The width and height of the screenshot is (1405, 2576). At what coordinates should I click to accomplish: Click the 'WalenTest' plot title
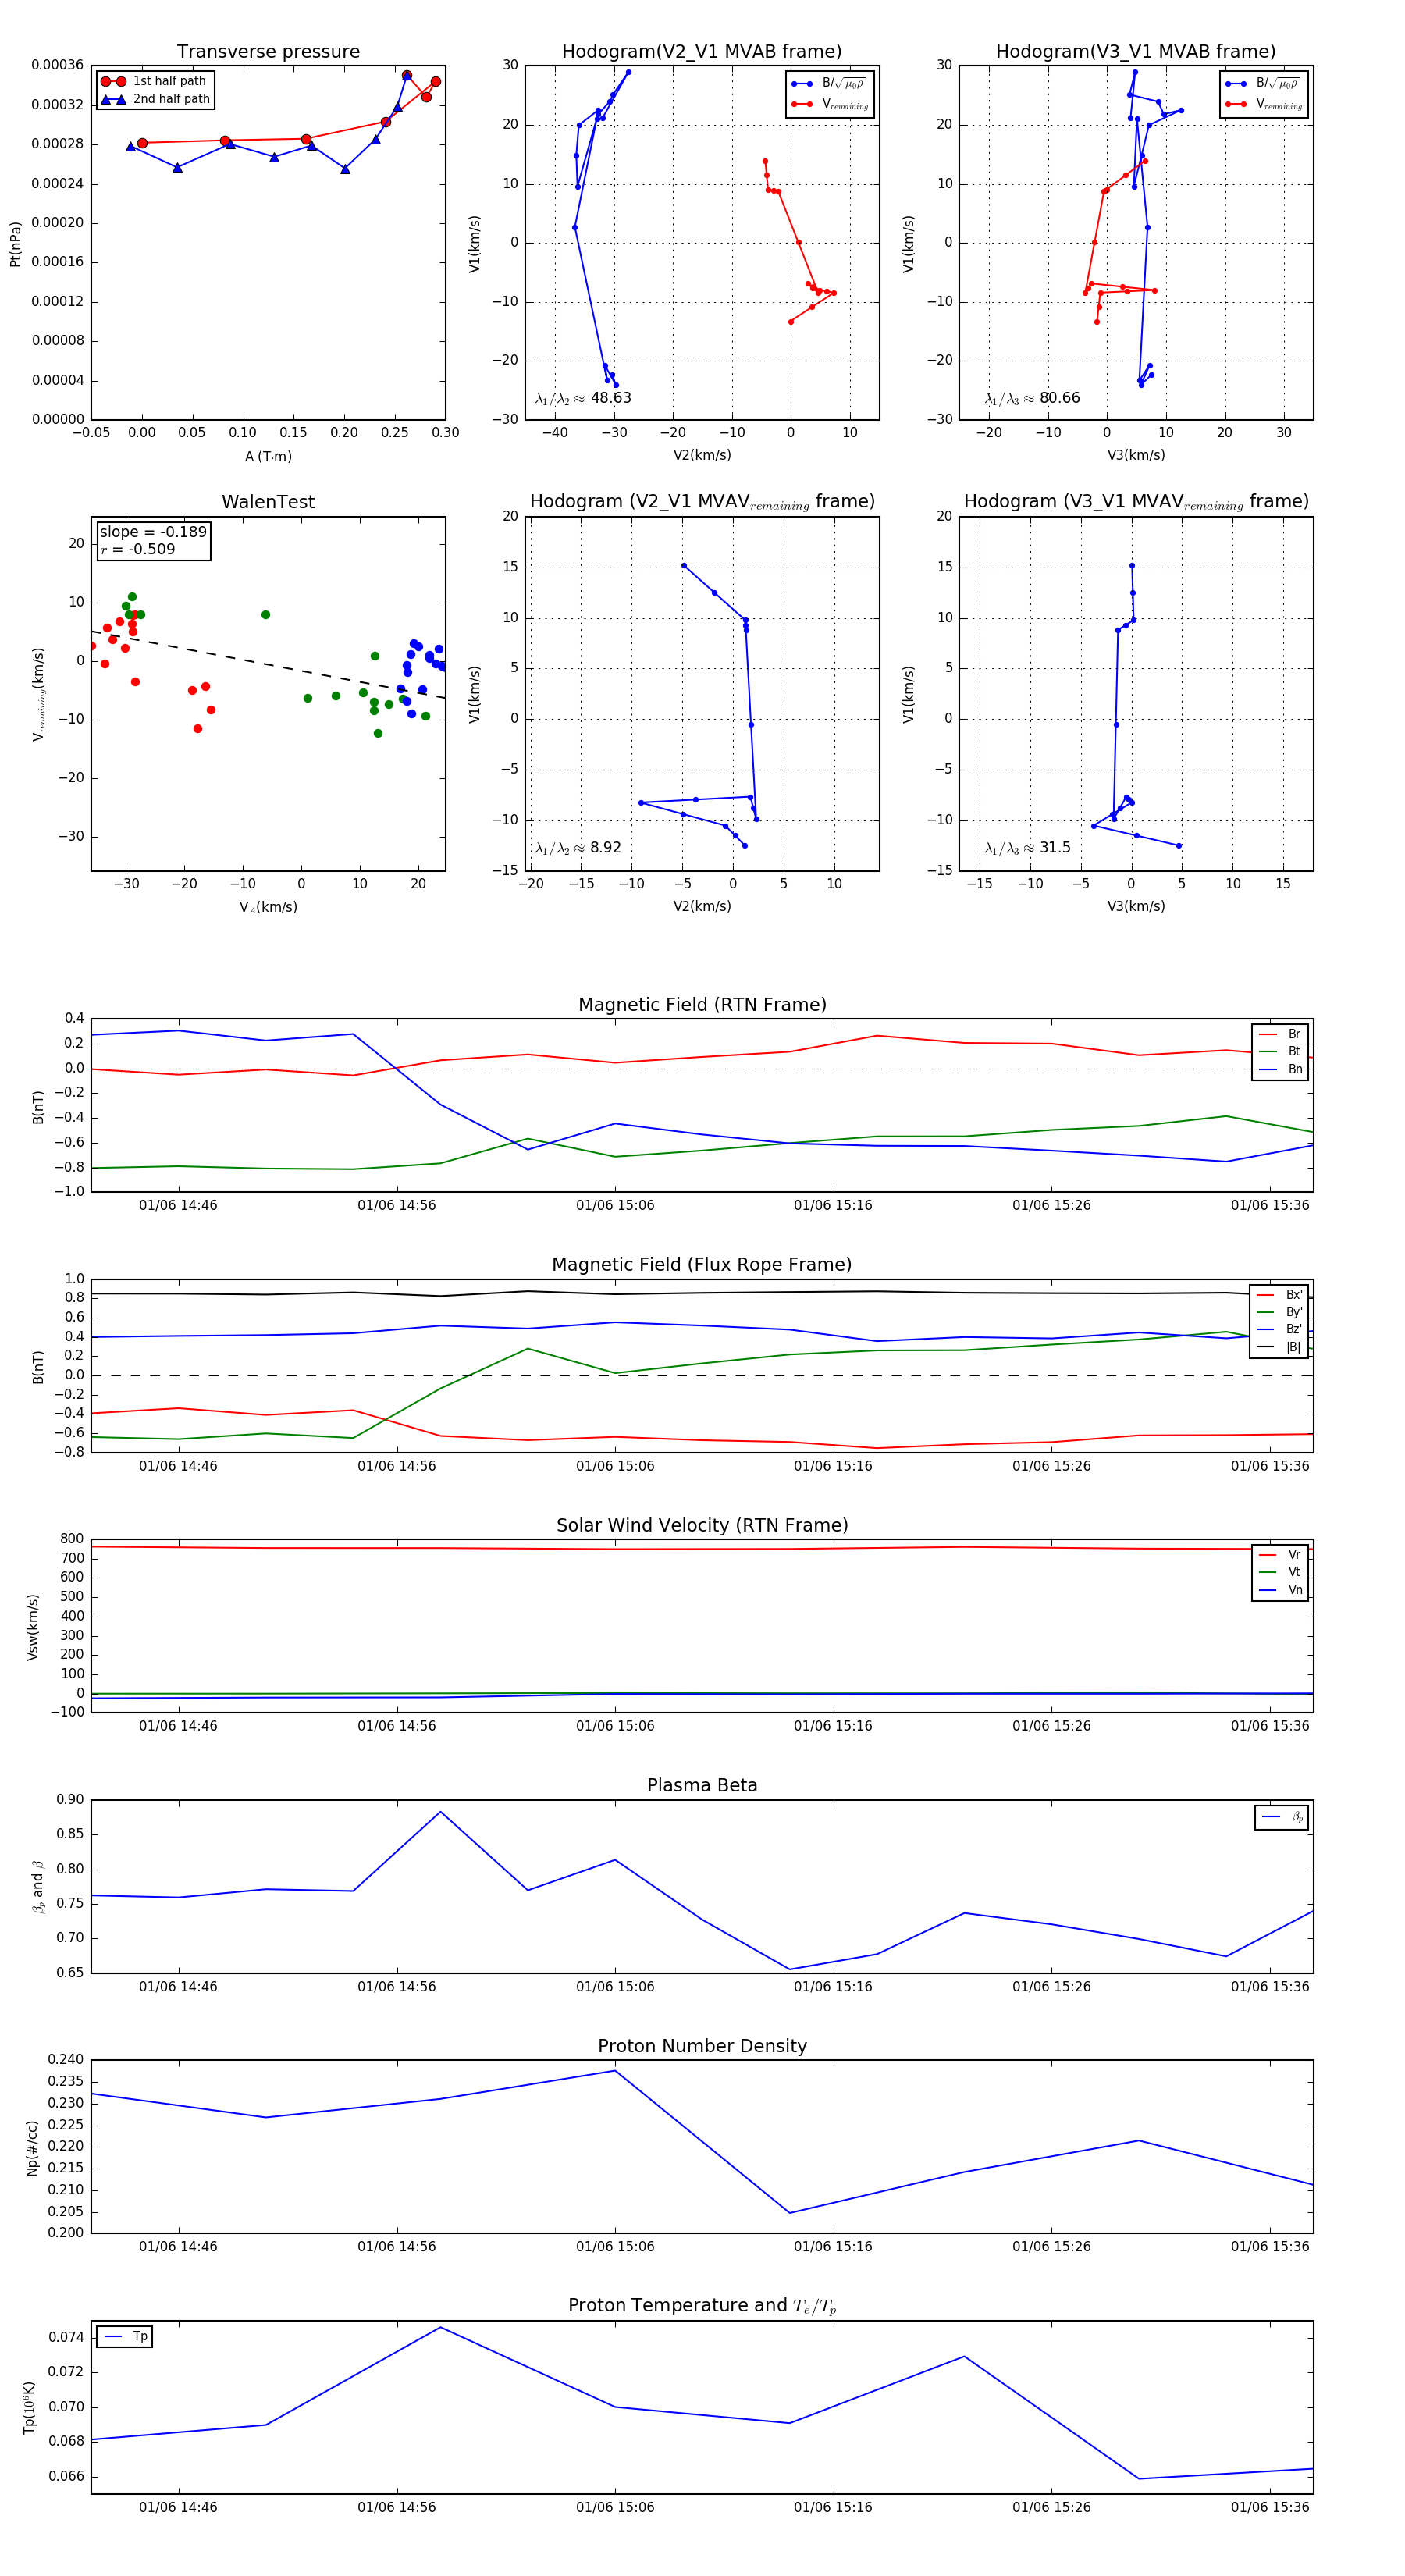click(x=268, y=502)
